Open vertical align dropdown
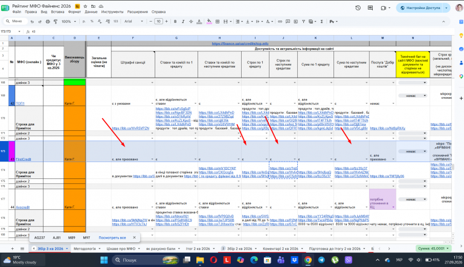This screenshot has width=464, height=267. pyautogui.click(x=249, y=22)
